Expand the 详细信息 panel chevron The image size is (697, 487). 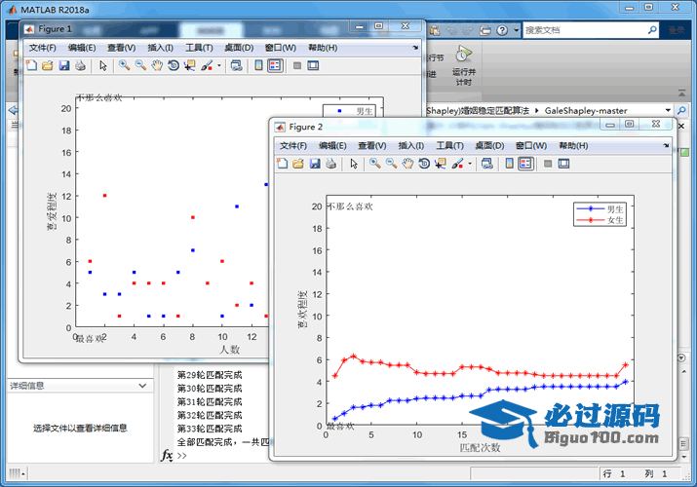(x=143, y=386)
